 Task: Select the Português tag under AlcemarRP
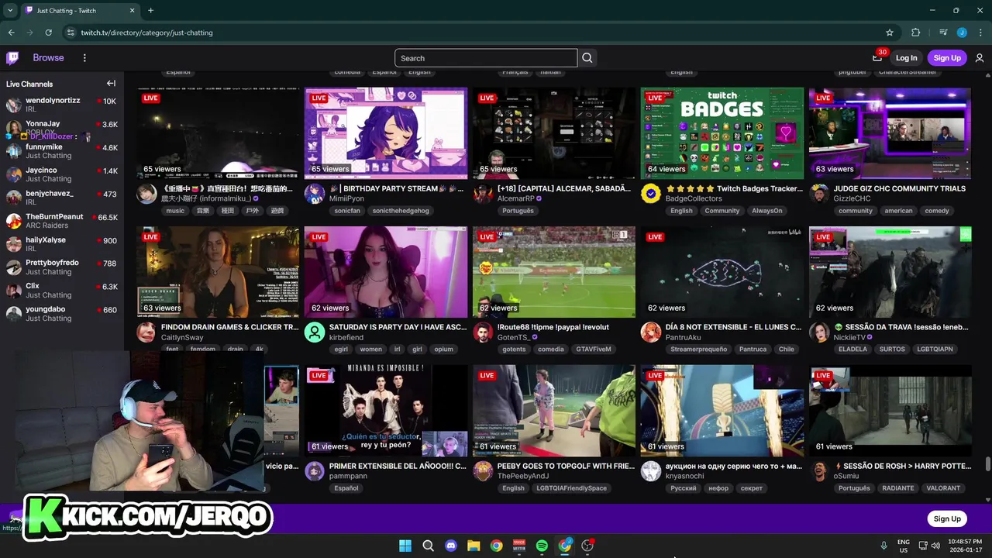[518, 211]
